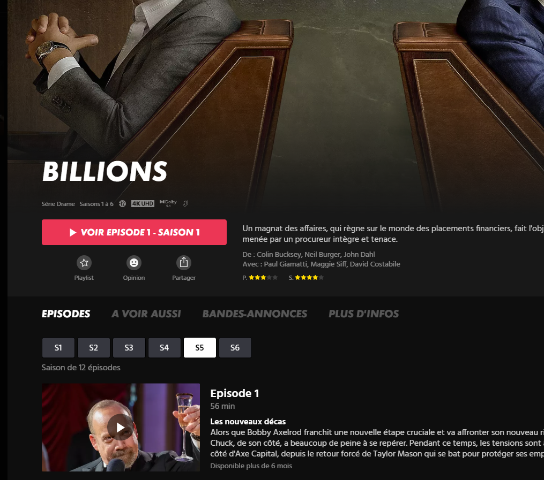
Task: Click the spectator star rating
Action: click(307, 277)
